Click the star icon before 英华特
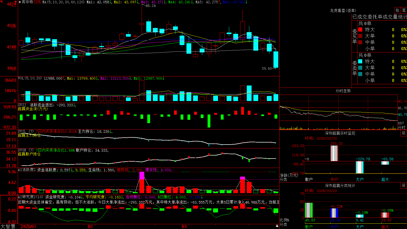 [20, 2]
